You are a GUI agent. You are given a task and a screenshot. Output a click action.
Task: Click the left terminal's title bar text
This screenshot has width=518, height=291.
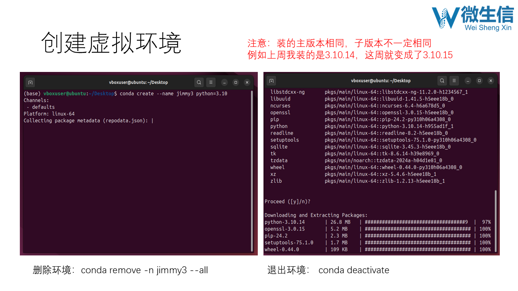point(138,82)
